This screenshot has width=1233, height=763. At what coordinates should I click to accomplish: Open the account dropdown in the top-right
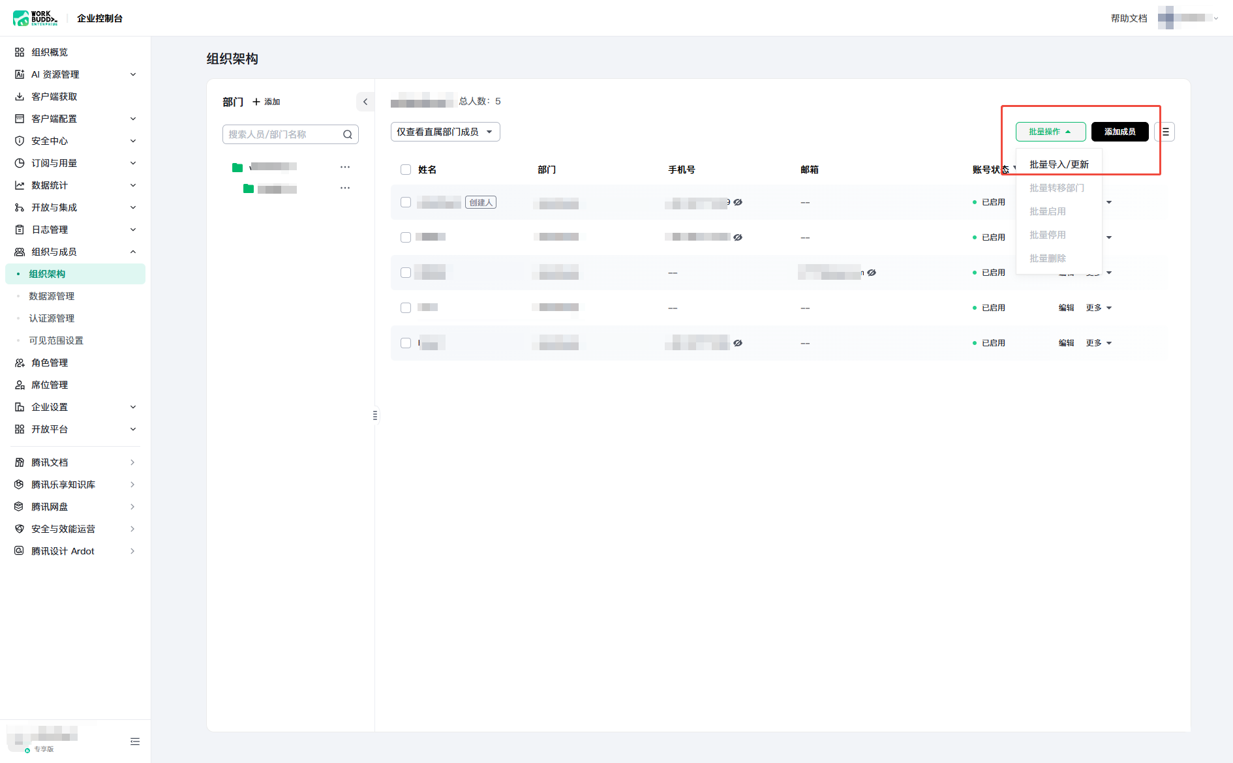1189,18
